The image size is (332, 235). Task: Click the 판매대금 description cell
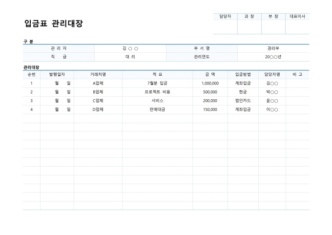click(157, 109)
